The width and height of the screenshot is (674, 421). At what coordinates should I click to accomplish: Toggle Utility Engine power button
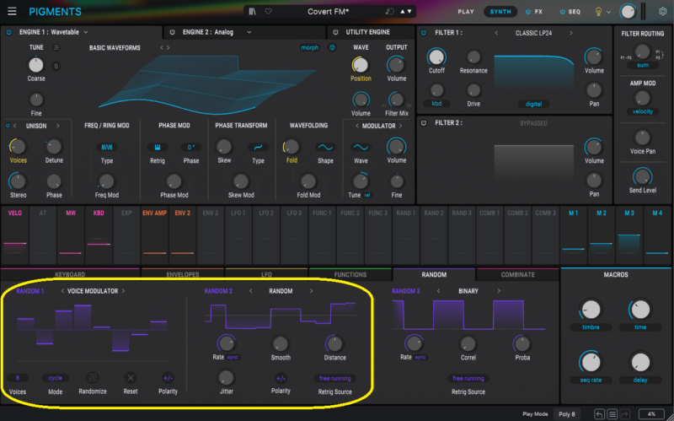coord(335,32)
